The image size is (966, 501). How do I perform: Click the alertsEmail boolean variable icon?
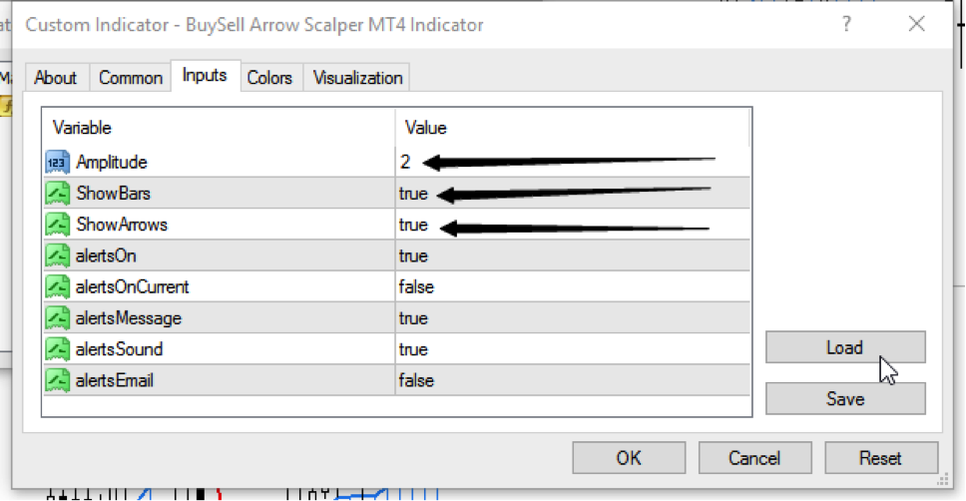pyautogui.click(x=57, y=380)
